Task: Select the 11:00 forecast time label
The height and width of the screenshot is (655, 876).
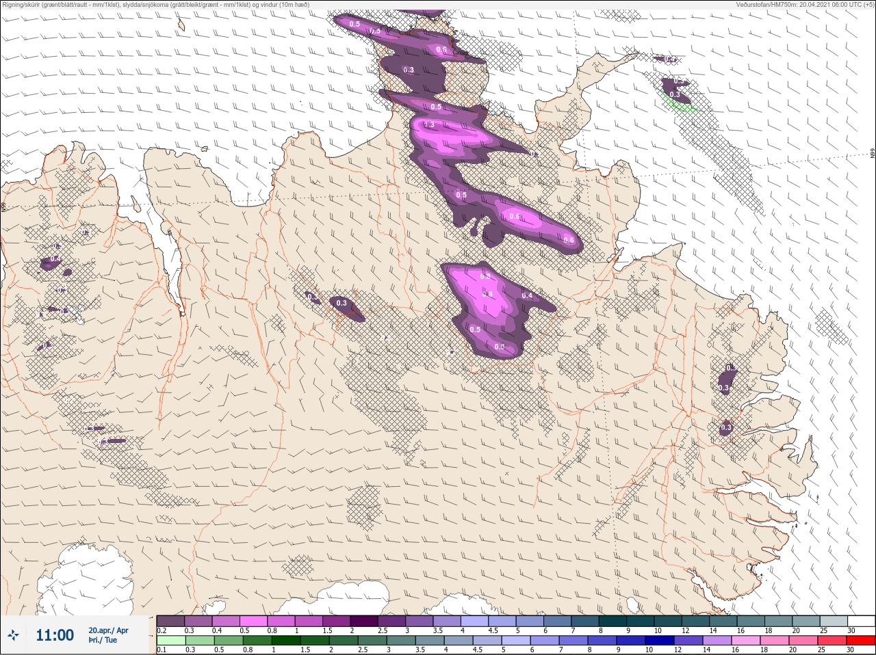Action: pos(55,635)
